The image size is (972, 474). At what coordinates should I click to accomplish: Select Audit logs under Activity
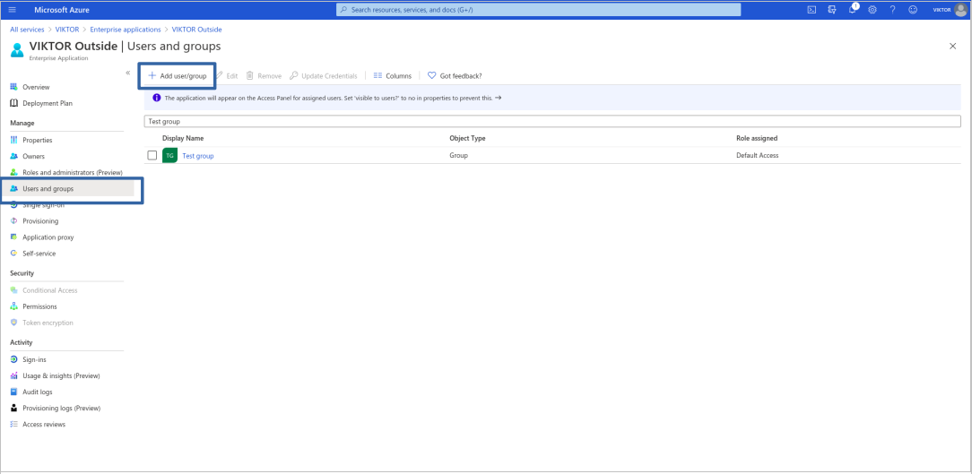pos(37,392)
